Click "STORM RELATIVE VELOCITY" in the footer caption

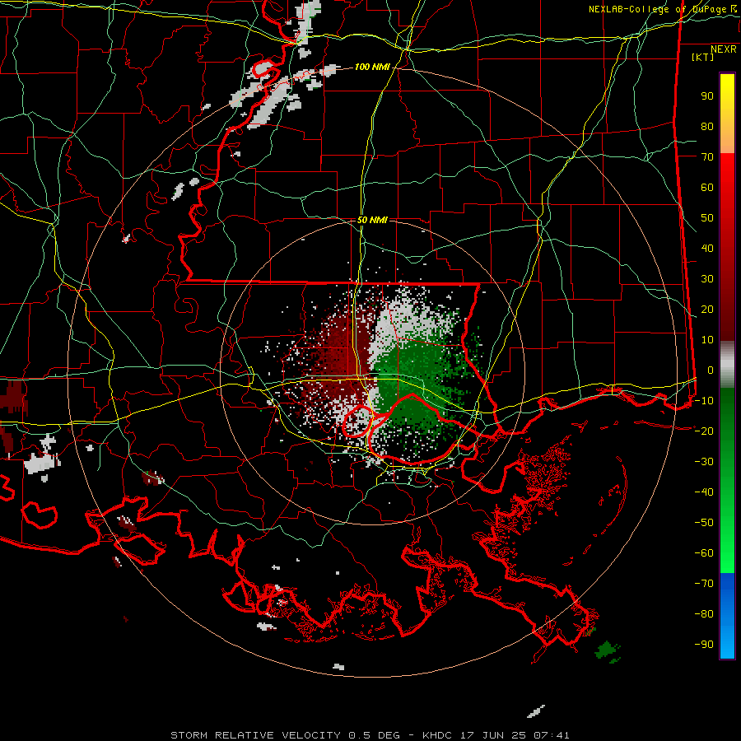[x=255, y=735]
